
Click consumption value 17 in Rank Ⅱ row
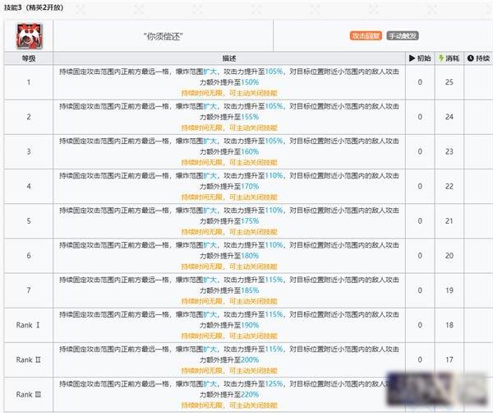coord(449,360)
